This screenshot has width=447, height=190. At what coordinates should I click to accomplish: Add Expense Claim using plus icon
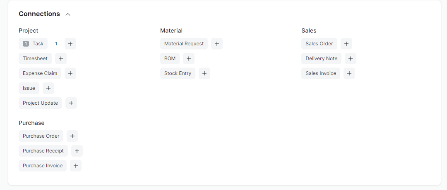point(70,73)
